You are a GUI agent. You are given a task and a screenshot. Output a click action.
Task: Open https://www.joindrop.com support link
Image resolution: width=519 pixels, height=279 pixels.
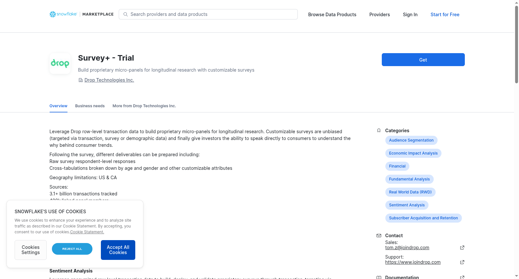click(x=413, y=262)
